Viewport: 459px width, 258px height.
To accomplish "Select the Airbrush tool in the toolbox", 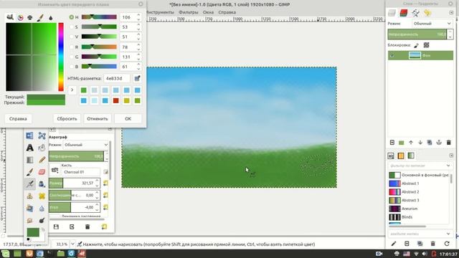I will tap(29, 184).
